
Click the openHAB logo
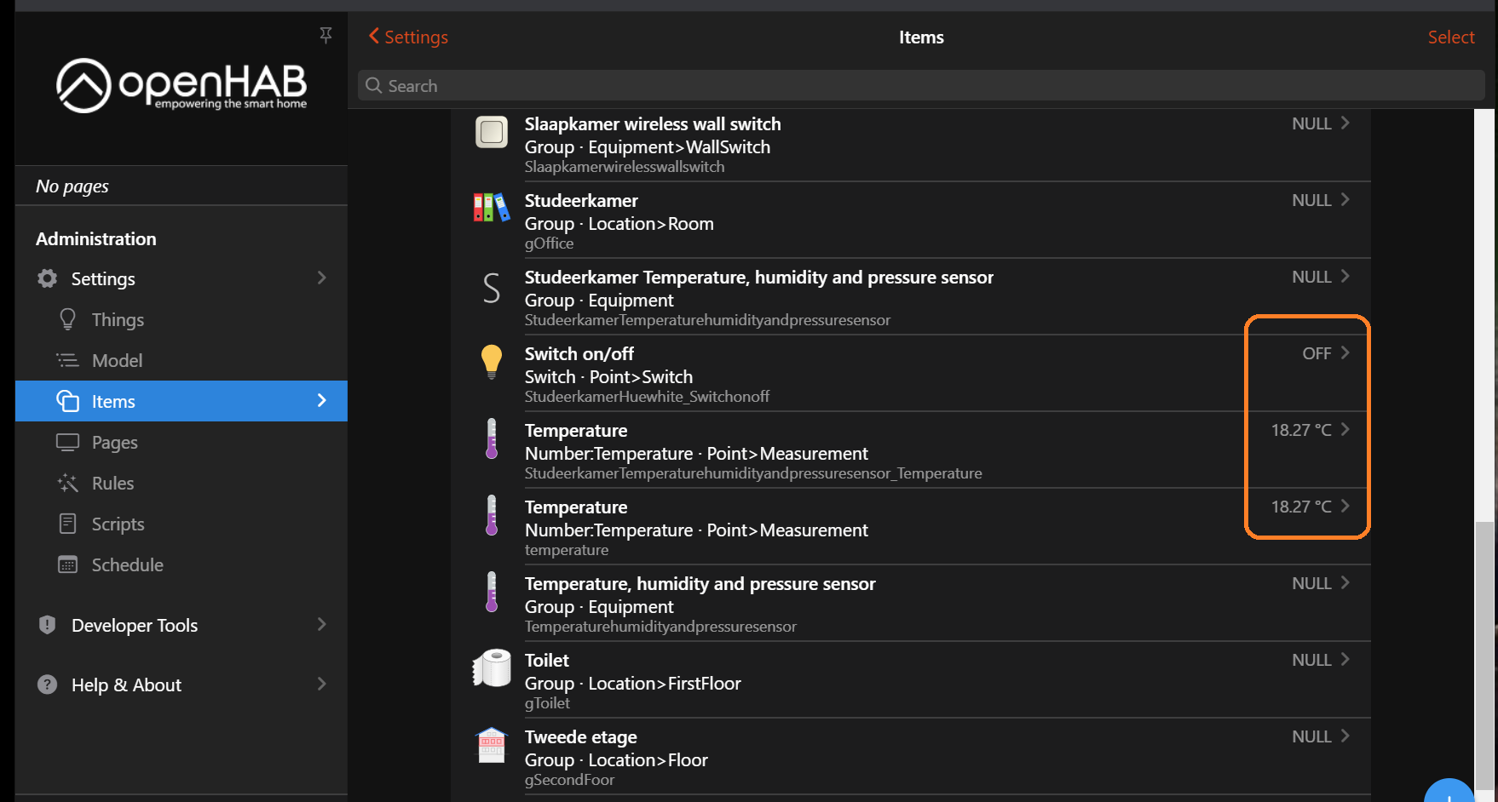tap(181, 85)
